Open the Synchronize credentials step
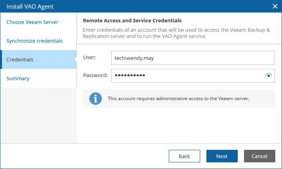The width and height of the screenshot is (282, 169). (x=34, y=41)
